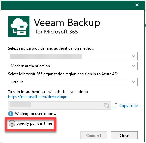This screenshot has height=143, width=146.
Task: Click the Close button at bottom
Action: tap(124, 136)
